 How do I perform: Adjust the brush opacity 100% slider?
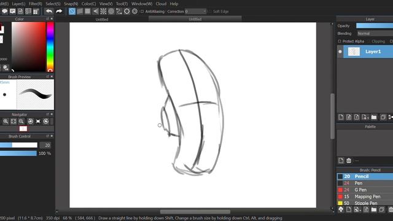pos(18,153)
